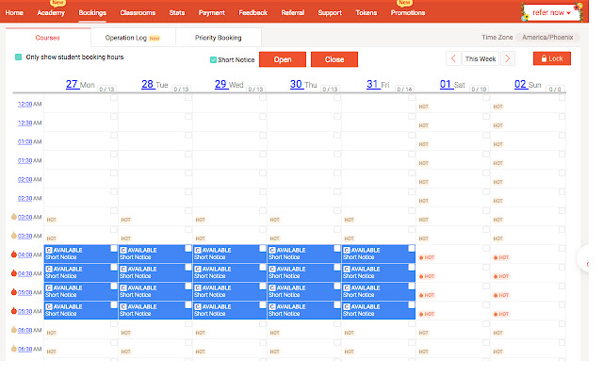Check Sunday 04:00 AM slot checkbox
Image resolution: width=603 pixels, height=377 pixels.
(562, 249)
